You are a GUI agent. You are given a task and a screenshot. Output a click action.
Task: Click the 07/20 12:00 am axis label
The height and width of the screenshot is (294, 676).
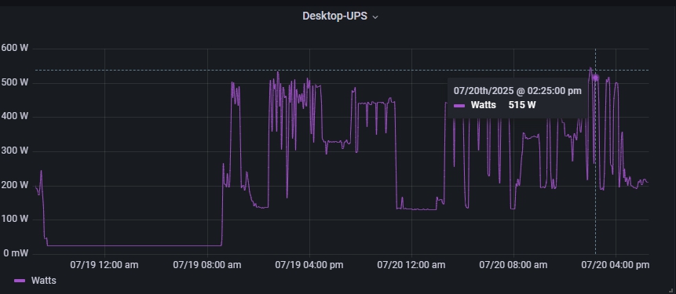click(411, 265)
